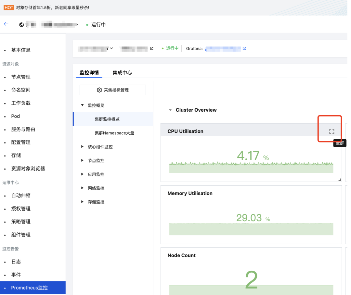The height and width of the screenshot is (295, 351).
Task: Open 基本信息 in the sidebar
Action: coord(21,50)
